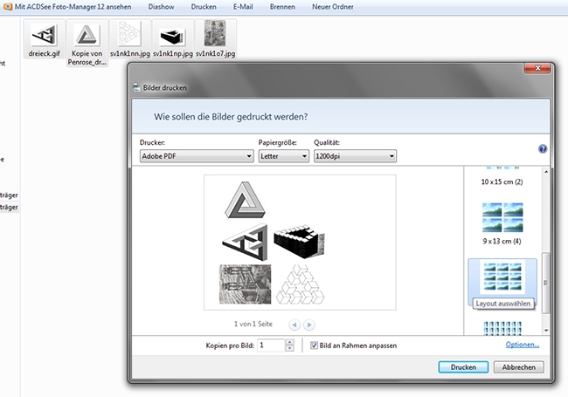568x397 pixels.
Task: Click the Kopien pro Bild number field
Action: (x=271, y=346)
